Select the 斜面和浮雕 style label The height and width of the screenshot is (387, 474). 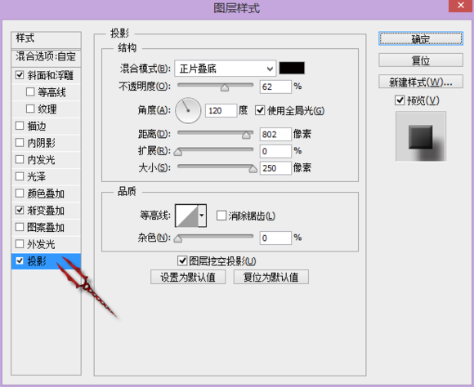tap(51, 75)
